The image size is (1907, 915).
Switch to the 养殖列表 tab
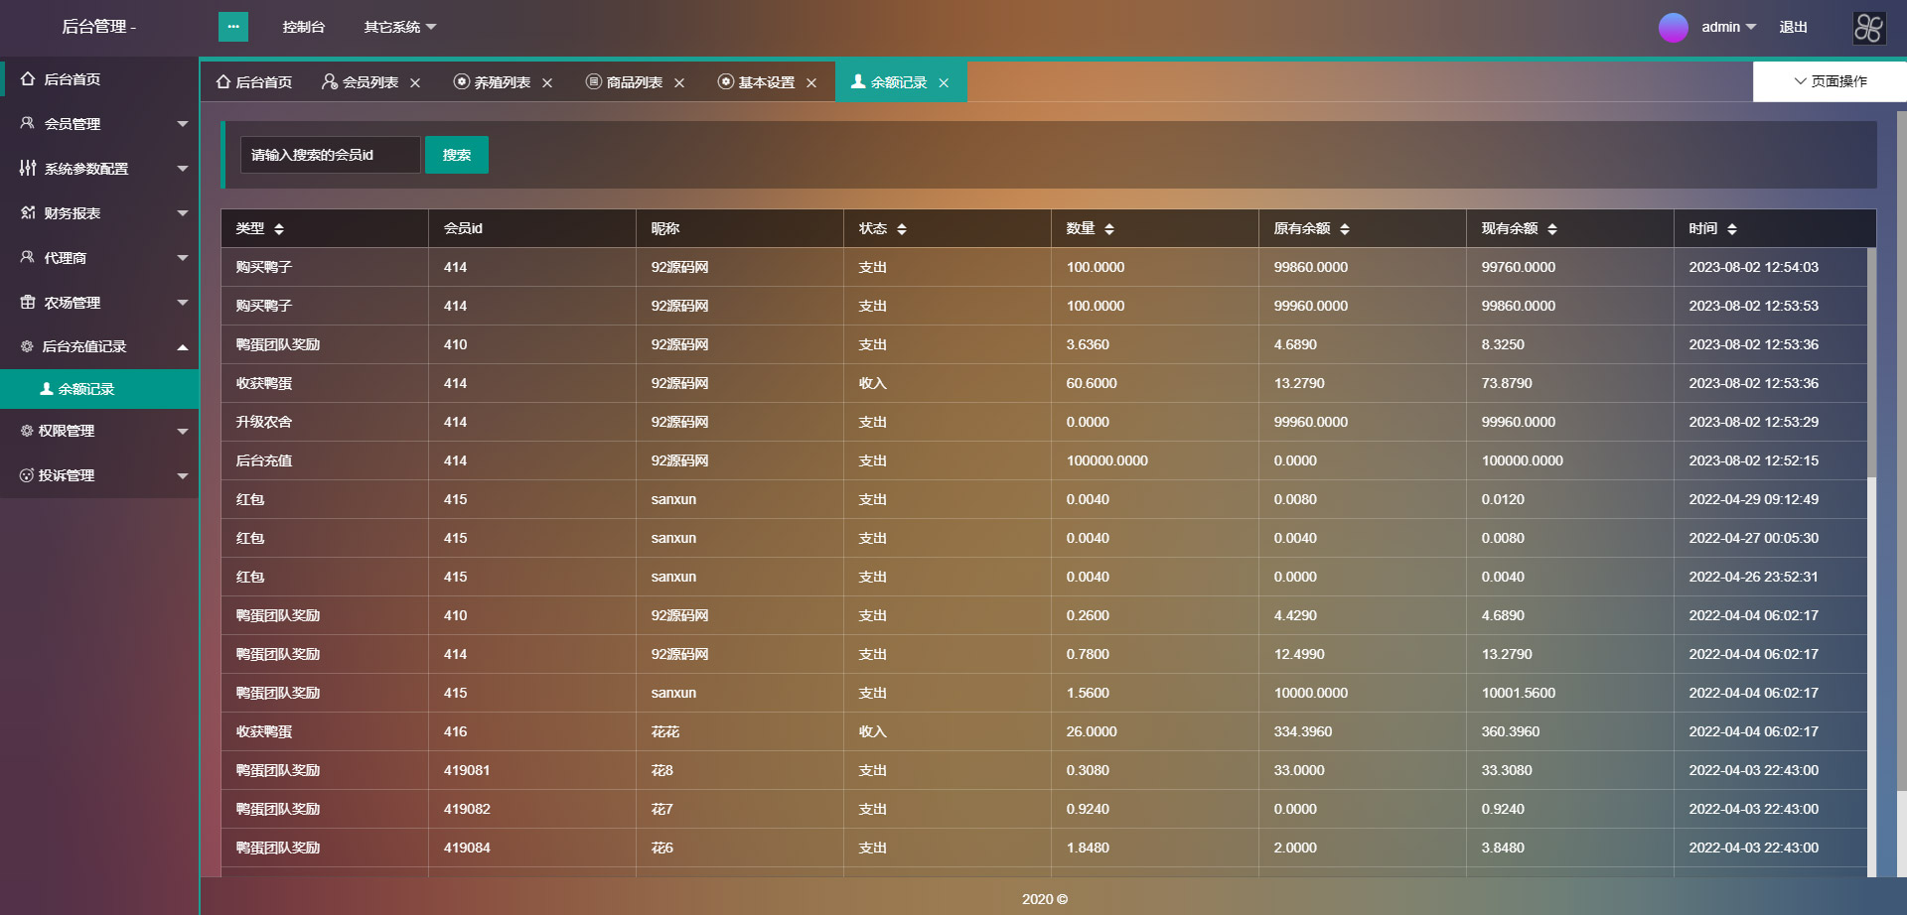point(501,82)
